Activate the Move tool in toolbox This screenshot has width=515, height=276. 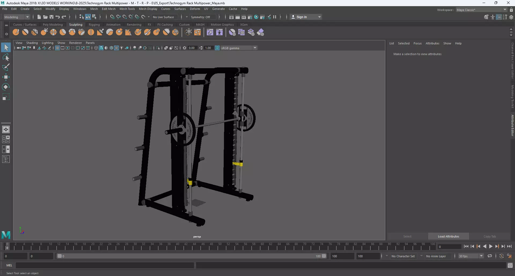pos(6,77)
